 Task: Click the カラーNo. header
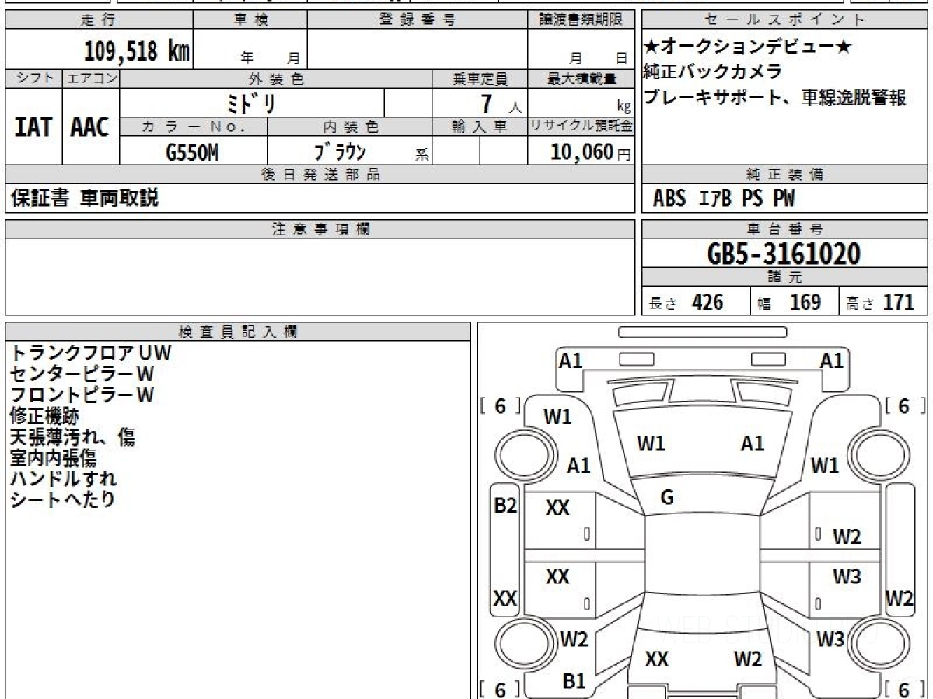194,127
